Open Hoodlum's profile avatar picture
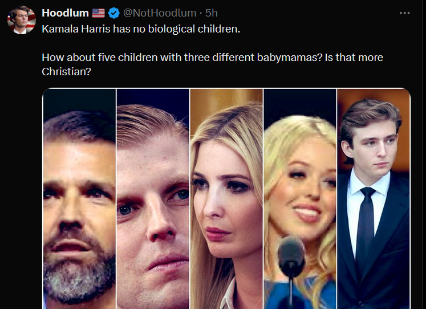The image size is (426, 309). click(21, 20)
